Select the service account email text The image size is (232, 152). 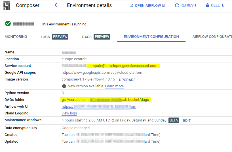point(109,66)
